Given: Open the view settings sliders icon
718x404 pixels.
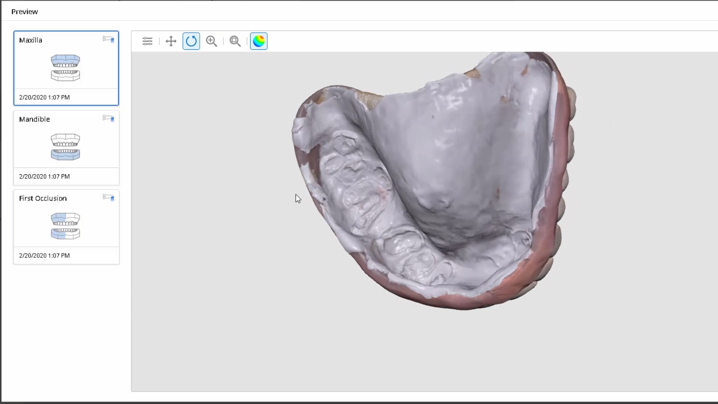Looking at the screenshot, I should 147,41.
